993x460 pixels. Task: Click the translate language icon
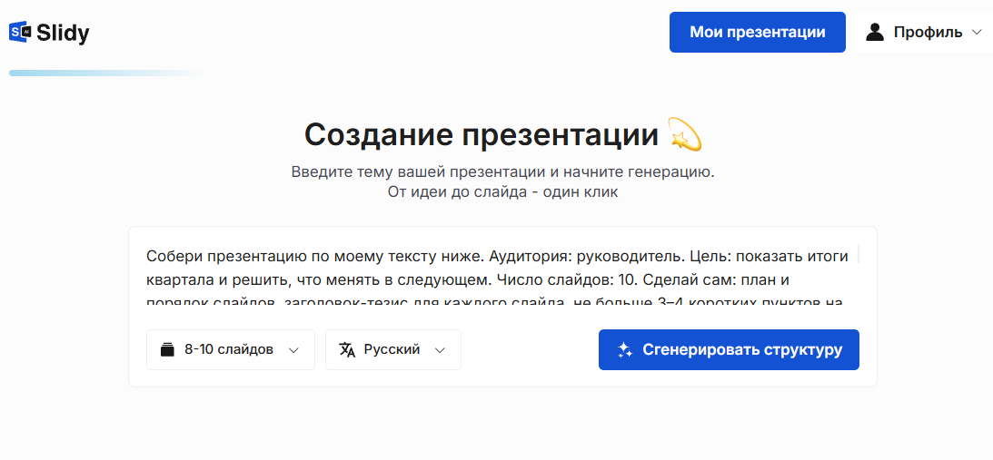tap(348, 349)
